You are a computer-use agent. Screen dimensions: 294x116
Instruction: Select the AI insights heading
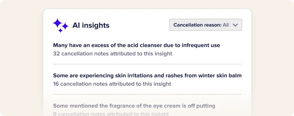coord(91,25)
